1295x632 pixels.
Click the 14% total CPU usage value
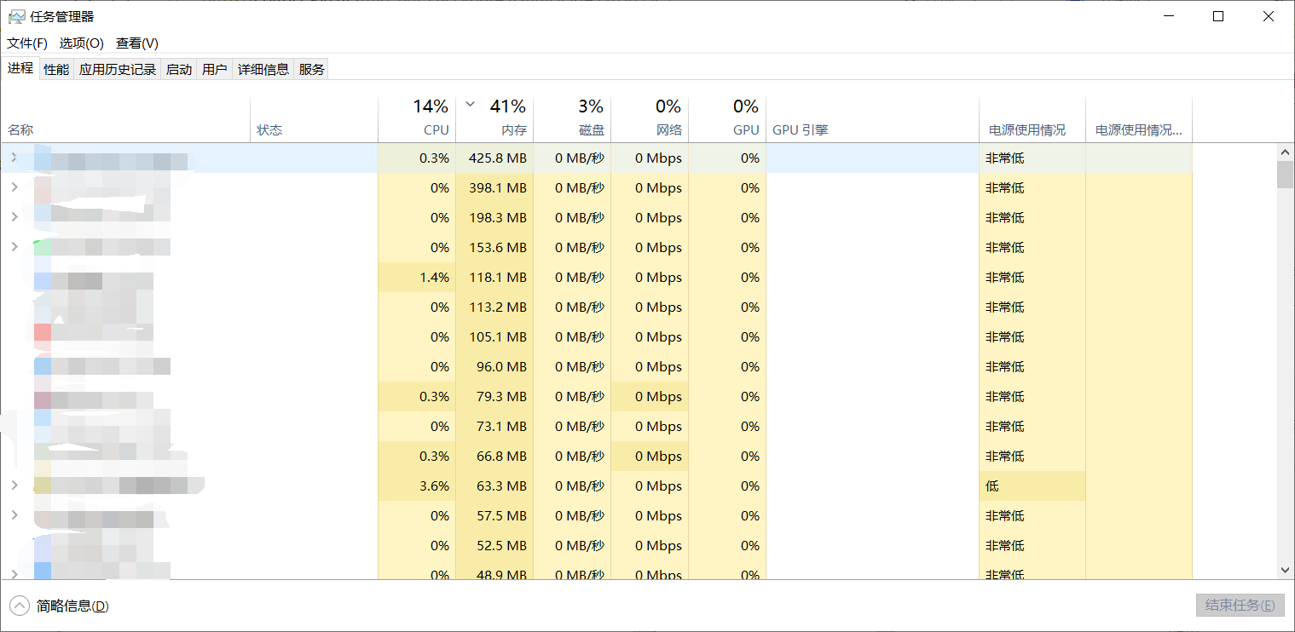click(x=431, y=106)
